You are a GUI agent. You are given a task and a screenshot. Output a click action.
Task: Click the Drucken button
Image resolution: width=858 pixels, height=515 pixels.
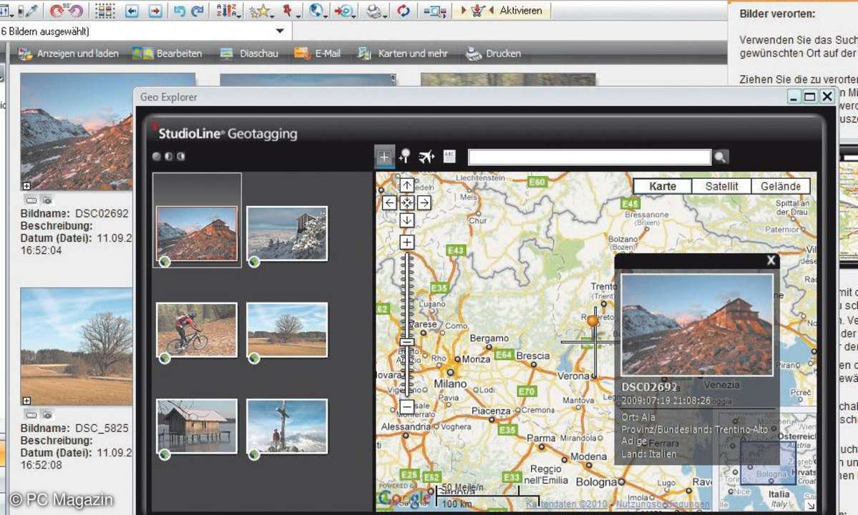click(493, 54)
